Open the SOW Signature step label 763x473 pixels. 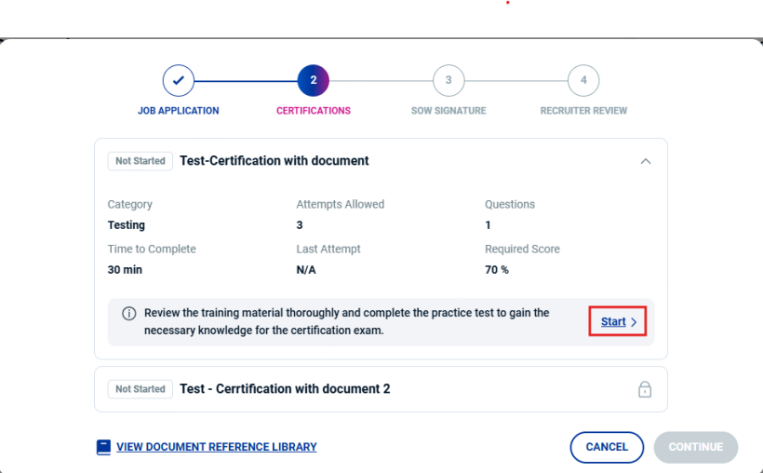(x=448, y=111)
